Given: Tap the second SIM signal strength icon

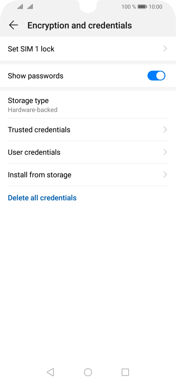Looking at the screenshot, I should [30, 7].
